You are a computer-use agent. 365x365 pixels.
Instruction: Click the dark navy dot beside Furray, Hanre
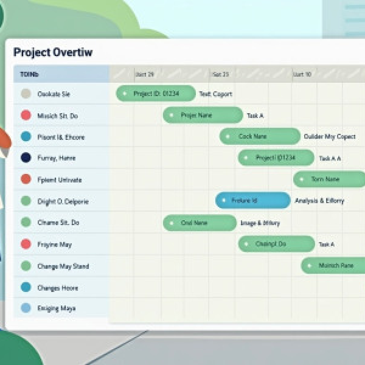point(26,158)
